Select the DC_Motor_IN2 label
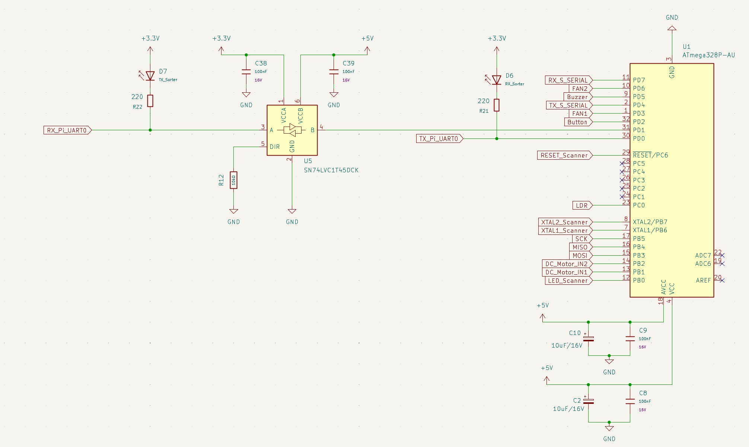This screenshot has height=447, width=749. point(566,264)
